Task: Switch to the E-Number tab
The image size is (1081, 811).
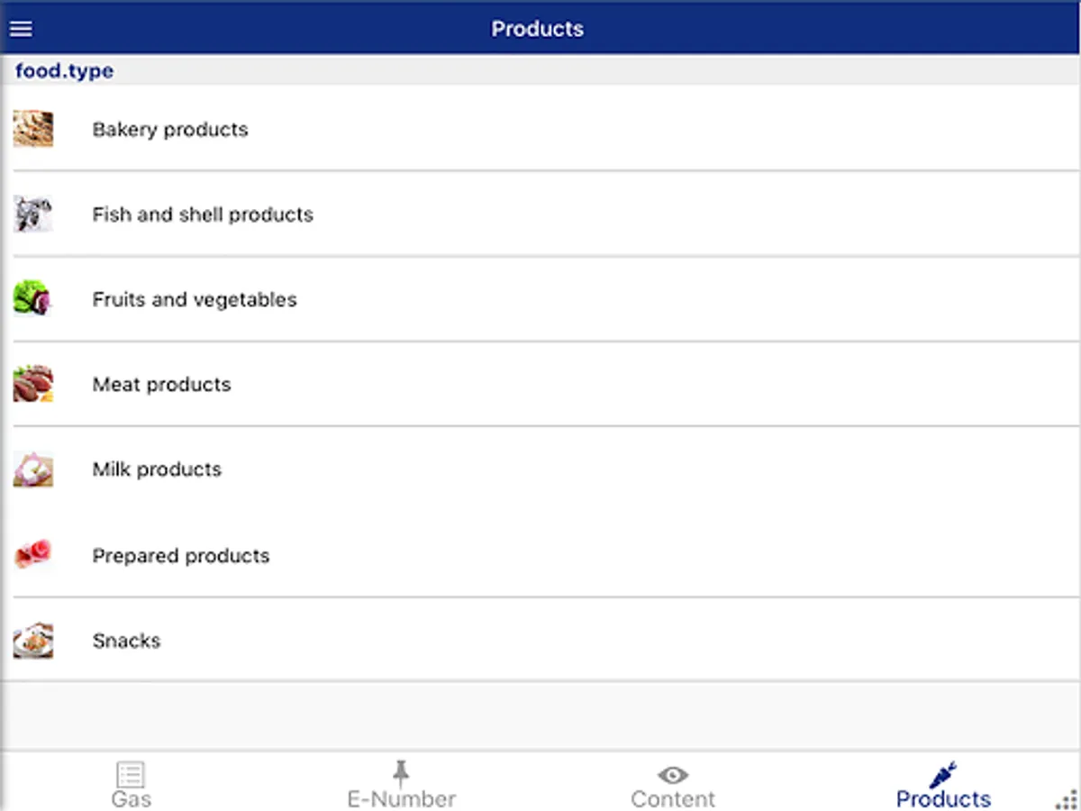Action: [x=402, y=785]
